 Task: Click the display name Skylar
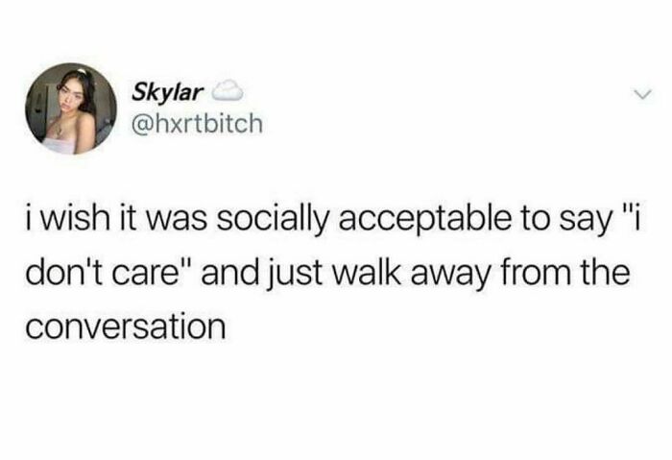[168, 91]
